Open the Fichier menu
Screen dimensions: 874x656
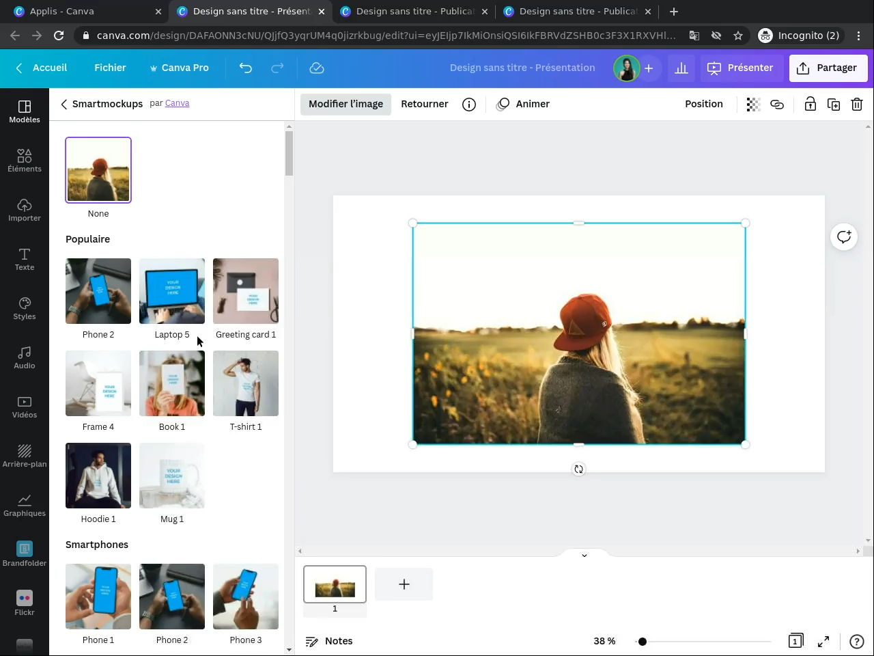click(x=110, y=68)
